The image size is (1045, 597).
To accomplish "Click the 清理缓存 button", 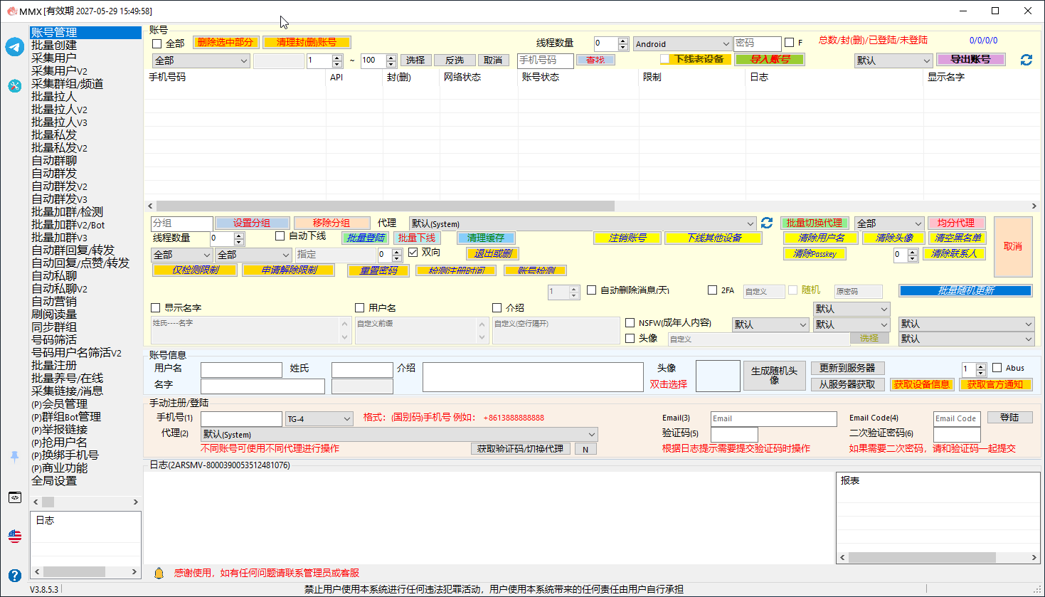I will (x=486, y=238).
